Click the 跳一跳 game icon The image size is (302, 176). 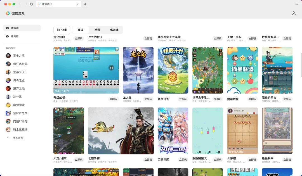coord(8,97)
